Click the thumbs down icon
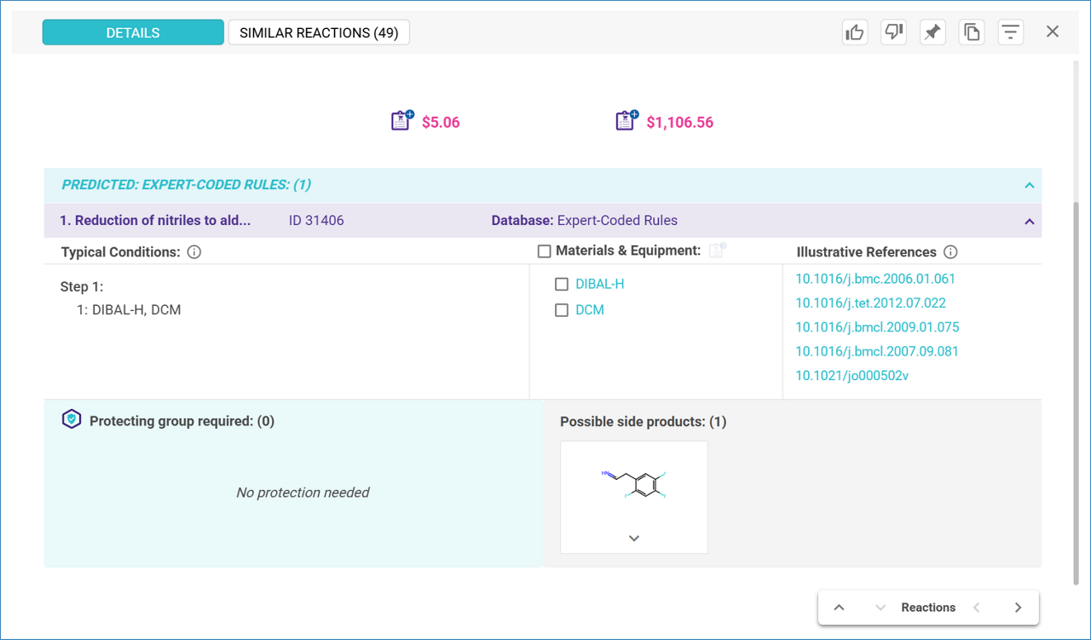 (893, 32)
